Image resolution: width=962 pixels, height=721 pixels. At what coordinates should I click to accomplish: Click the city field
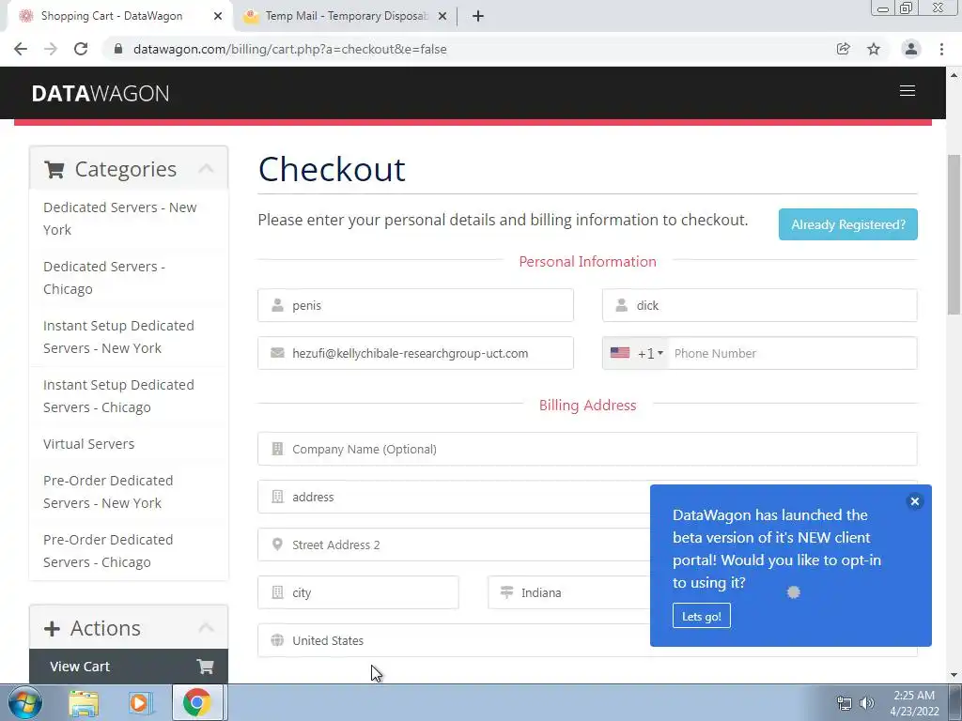click(x=358, y=592)
